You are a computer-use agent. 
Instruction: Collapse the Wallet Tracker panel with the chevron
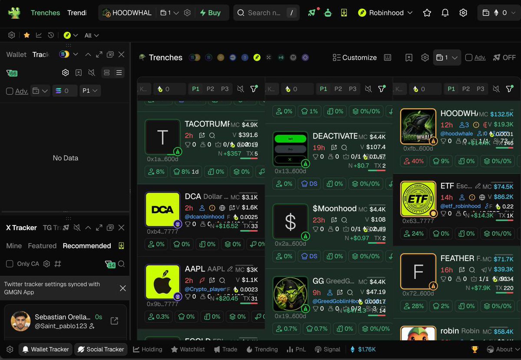(x=88, y=54)
